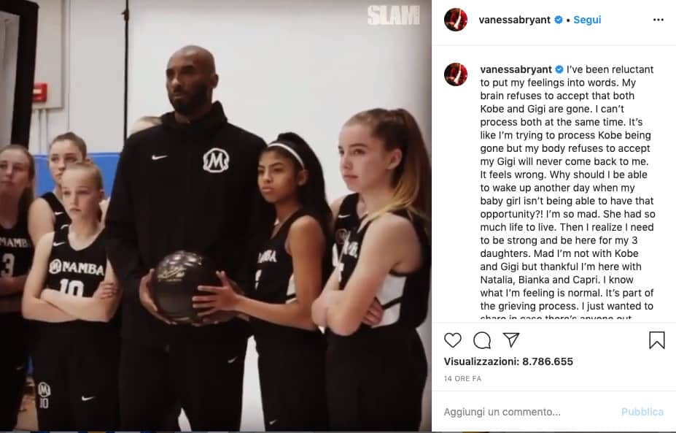
Task: Open comments via speech bubble icon
Action: click(x=482, y=340)
